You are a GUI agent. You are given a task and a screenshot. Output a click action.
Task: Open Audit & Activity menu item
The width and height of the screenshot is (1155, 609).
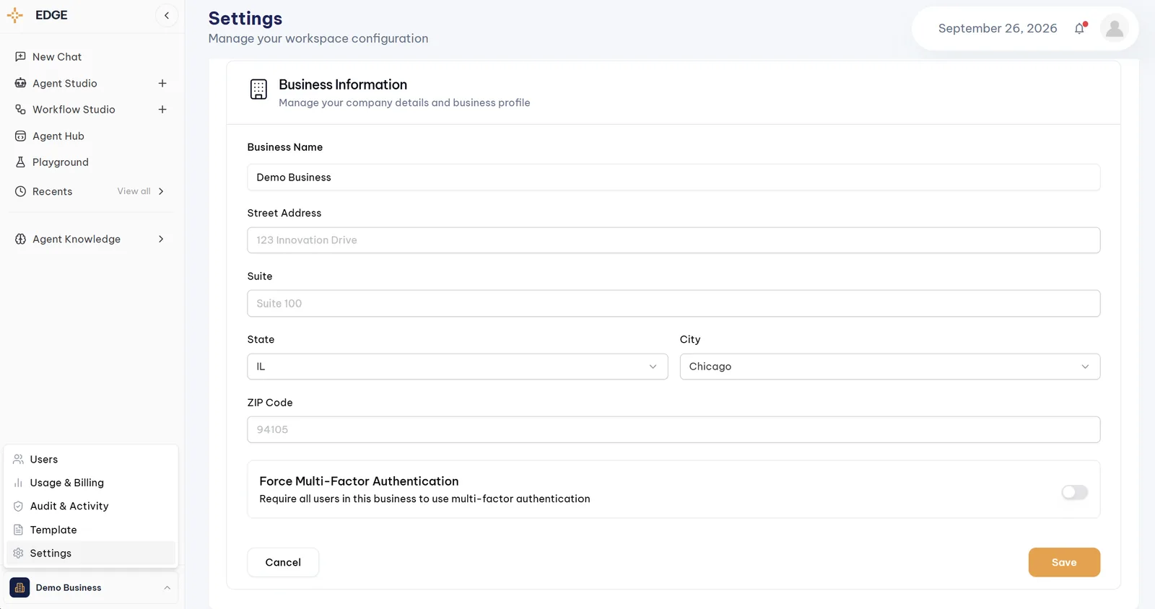[x=91, y=507]
